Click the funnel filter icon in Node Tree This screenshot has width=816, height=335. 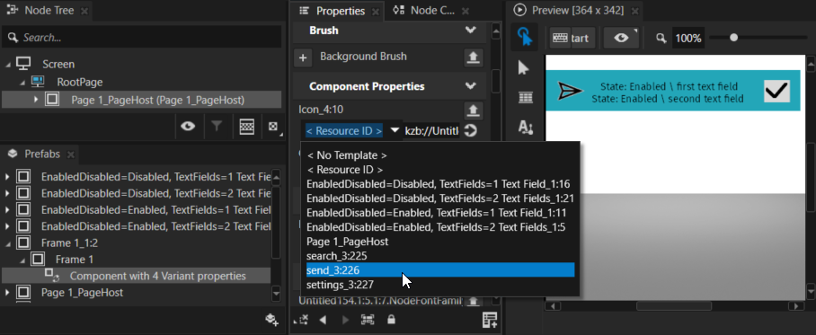click(x=217, y=127)
